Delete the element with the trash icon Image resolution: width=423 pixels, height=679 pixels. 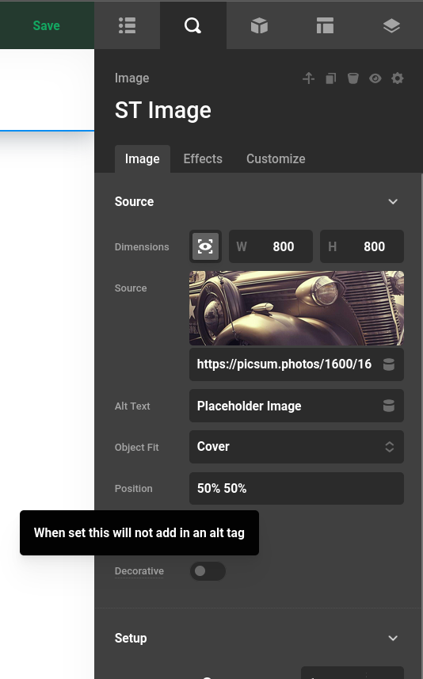click(352, 78)
